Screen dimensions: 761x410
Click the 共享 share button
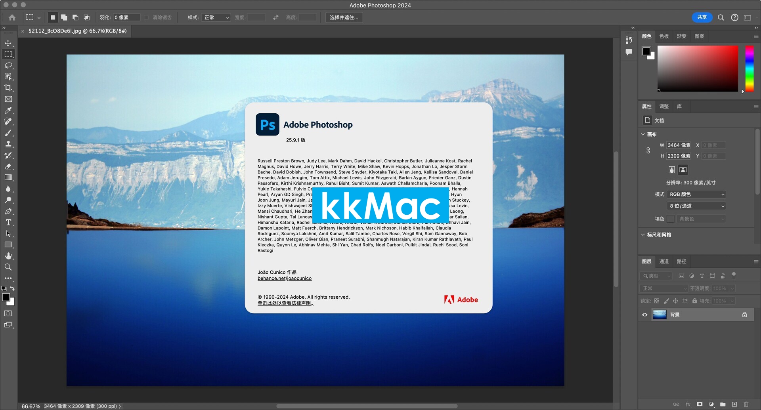(702, 17)
